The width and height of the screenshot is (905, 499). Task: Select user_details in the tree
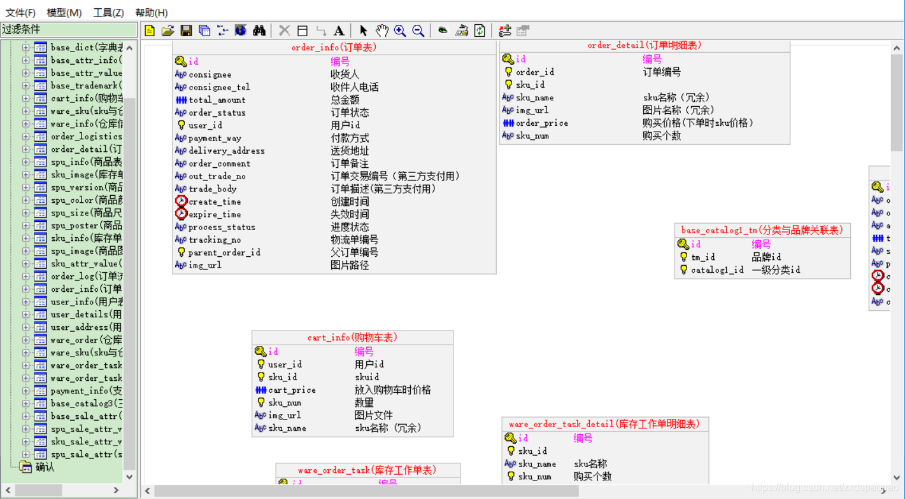click(x=85, y=314)
